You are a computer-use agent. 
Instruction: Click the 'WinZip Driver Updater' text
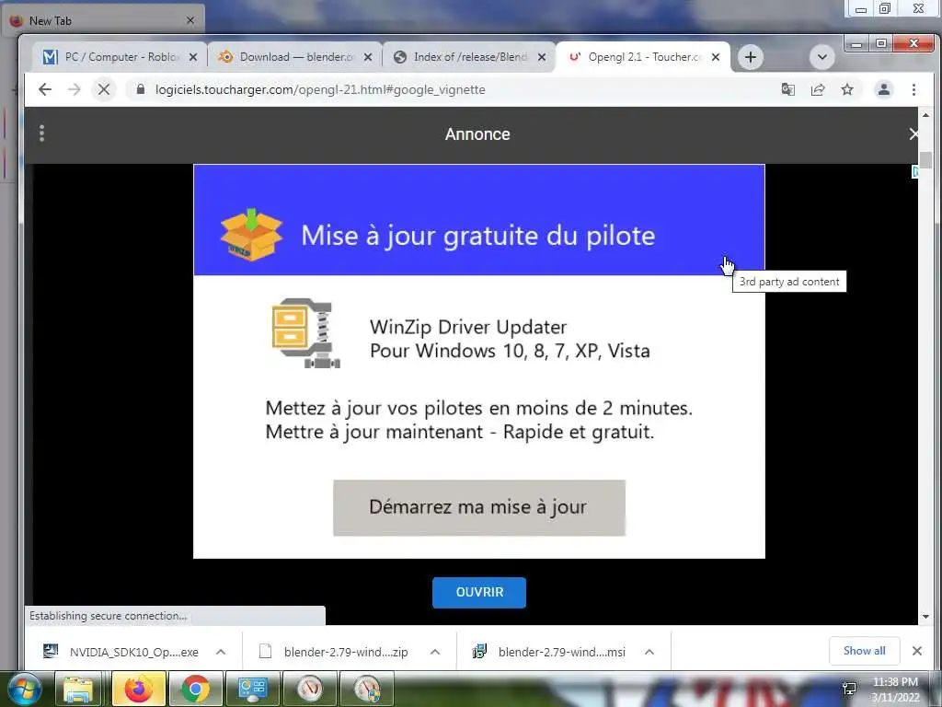point(468,327)
